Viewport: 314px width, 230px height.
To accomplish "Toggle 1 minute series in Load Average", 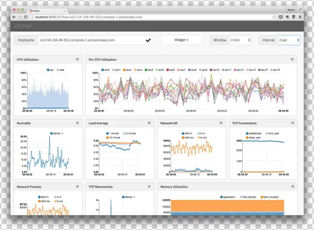I will (x=113, y=134).
